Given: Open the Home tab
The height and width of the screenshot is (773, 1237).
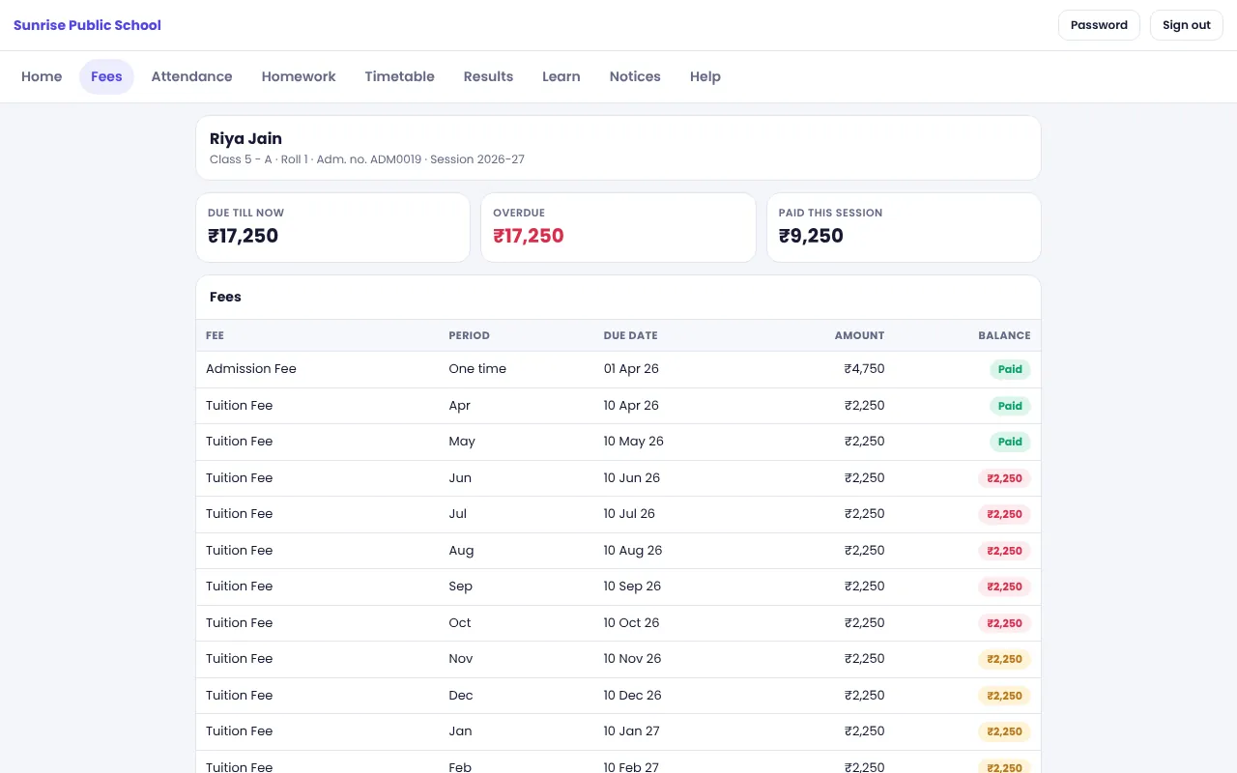Looking at the screenshot, I should coord(42,76).
